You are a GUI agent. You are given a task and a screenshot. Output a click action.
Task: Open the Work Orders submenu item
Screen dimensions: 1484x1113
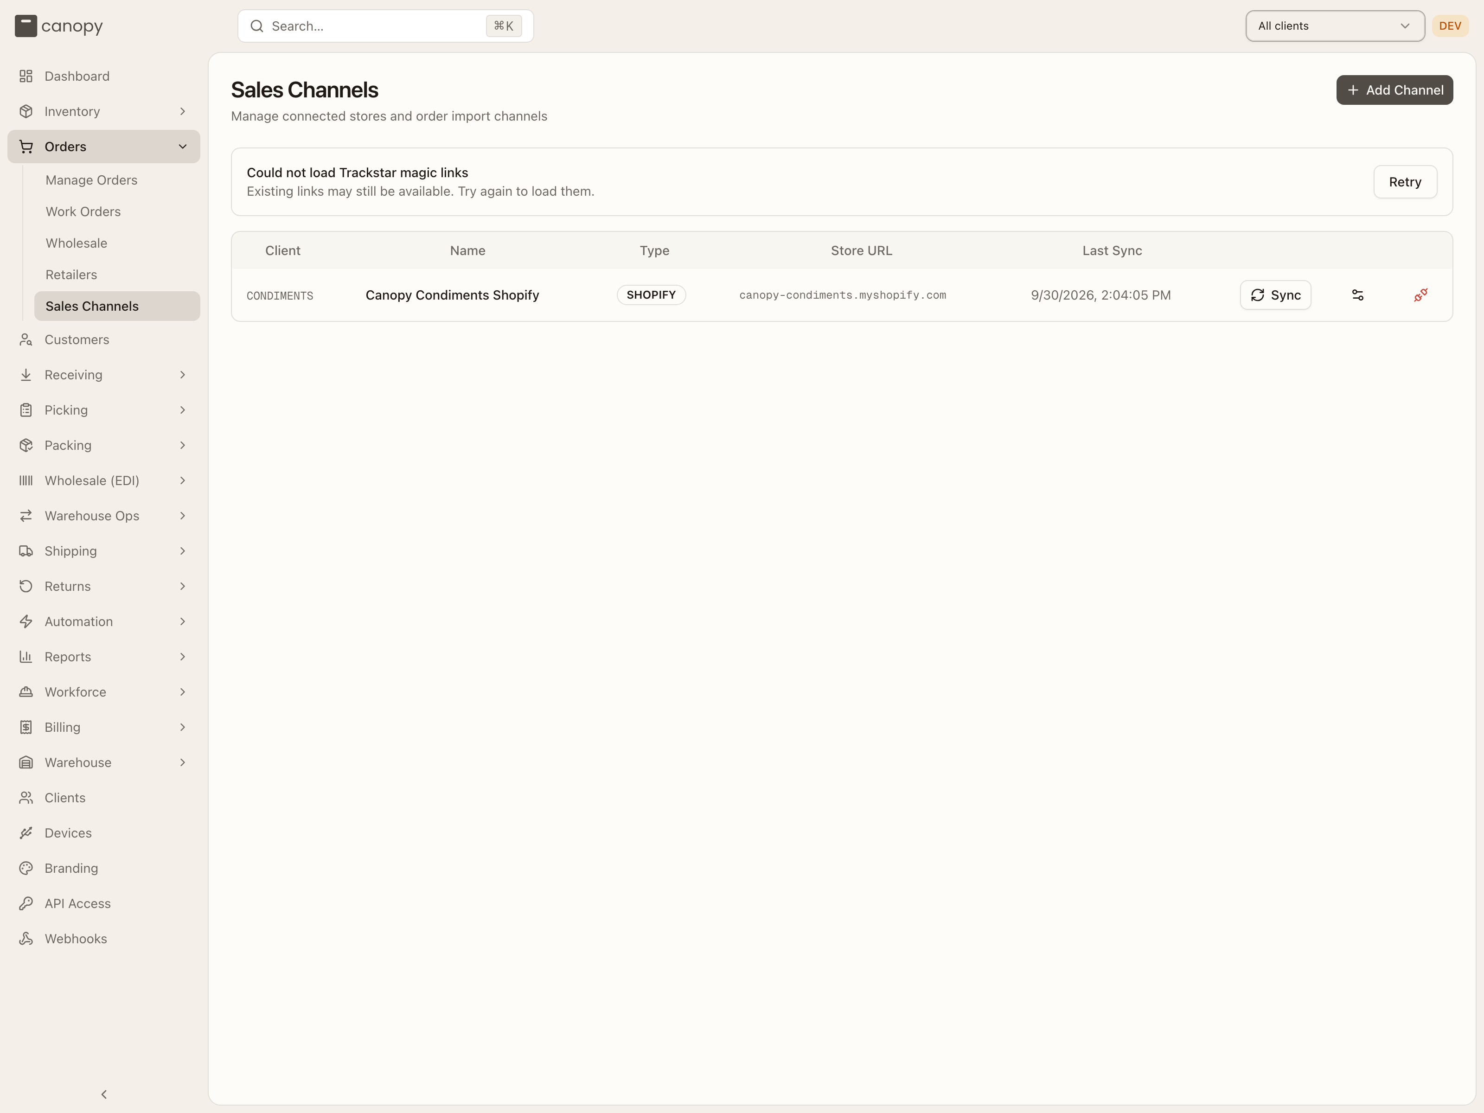pos(117,211)
